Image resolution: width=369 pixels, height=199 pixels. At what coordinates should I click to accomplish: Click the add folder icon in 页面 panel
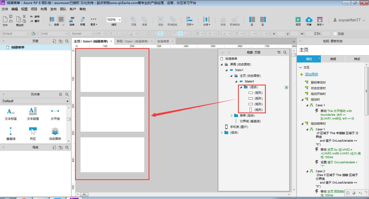[61, 41]
